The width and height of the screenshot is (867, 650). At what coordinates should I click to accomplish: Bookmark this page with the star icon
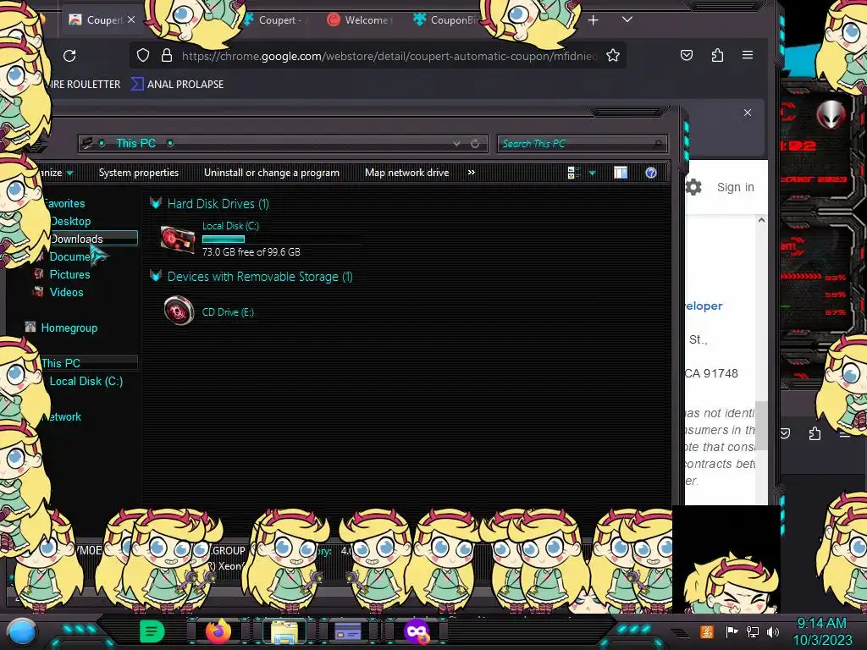pos(613,55)
